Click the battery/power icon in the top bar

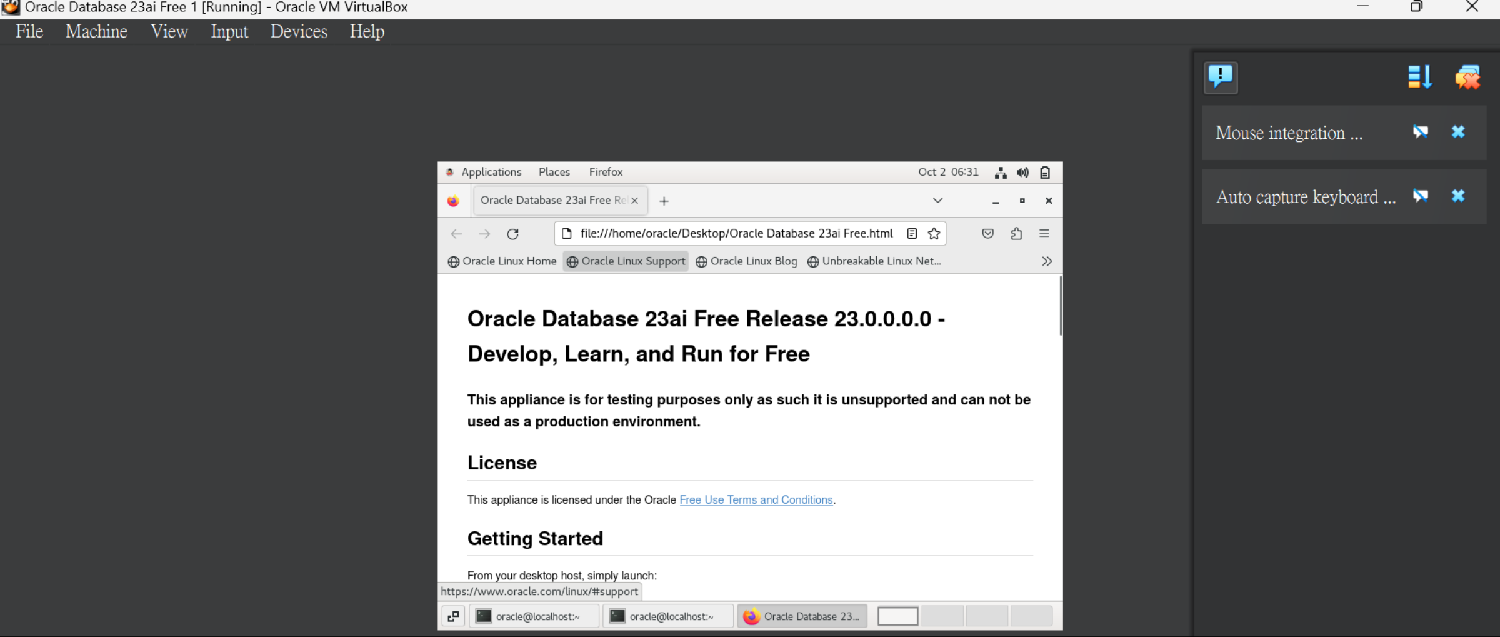click(1045, 173)
